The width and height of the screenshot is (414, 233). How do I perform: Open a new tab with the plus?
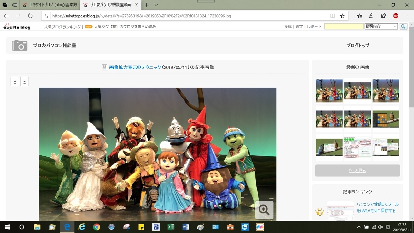[147, 5]
